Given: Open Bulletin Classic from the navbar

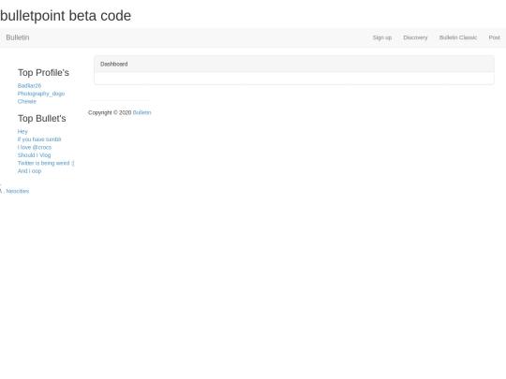Looking at the screenshot, I should (x=458, y=37).
